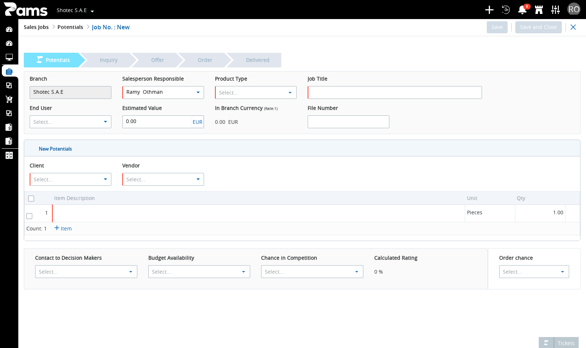Open the End User dropdown

(x=70, y=122)
